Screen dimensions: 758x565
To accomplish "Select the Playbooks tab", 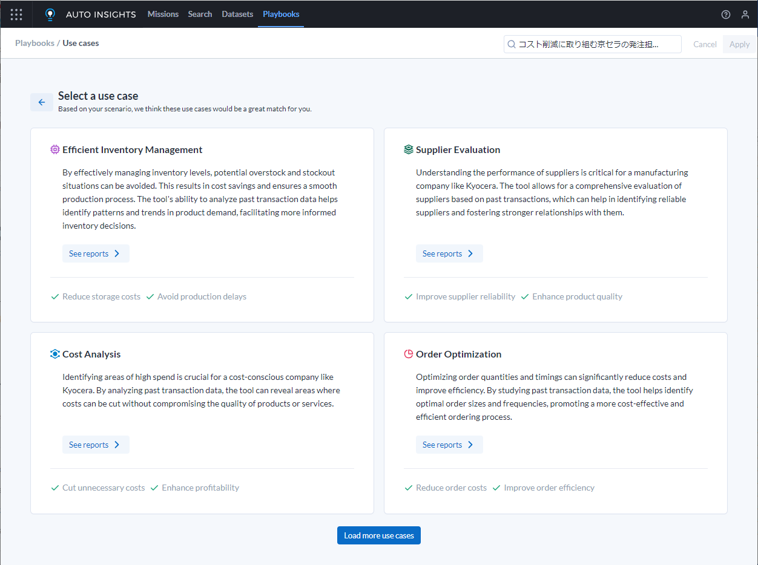I will coord(281,14).
